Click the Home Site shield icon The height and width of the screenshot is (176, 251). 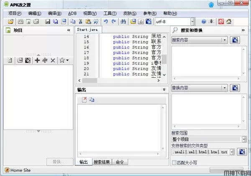click(x=7, y=170)
